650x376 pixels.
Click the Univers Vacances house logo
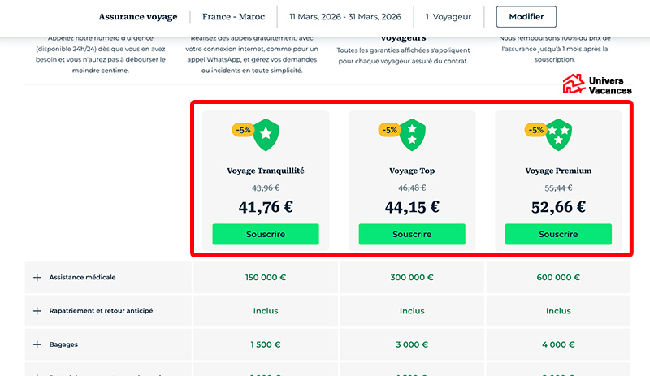coord(574,84)
